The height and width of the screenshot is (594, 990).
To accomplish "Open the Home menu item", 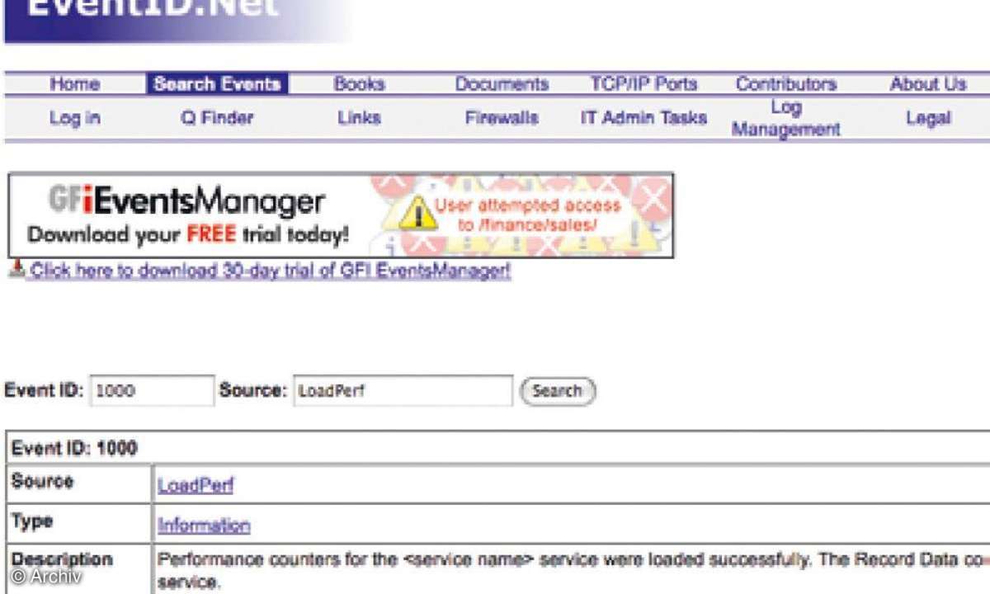I will (74, 84).
